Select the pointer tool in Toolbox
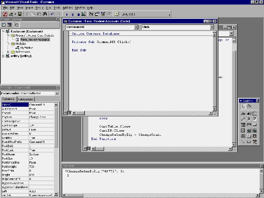Screen dimensions: 264x198 [243, 106]
